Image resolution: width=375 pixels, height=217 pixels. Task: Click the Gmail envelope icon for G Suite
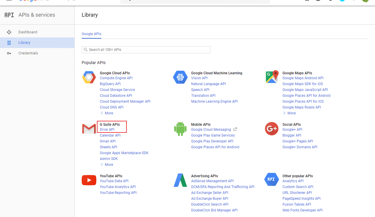click(x=89, y=129)
